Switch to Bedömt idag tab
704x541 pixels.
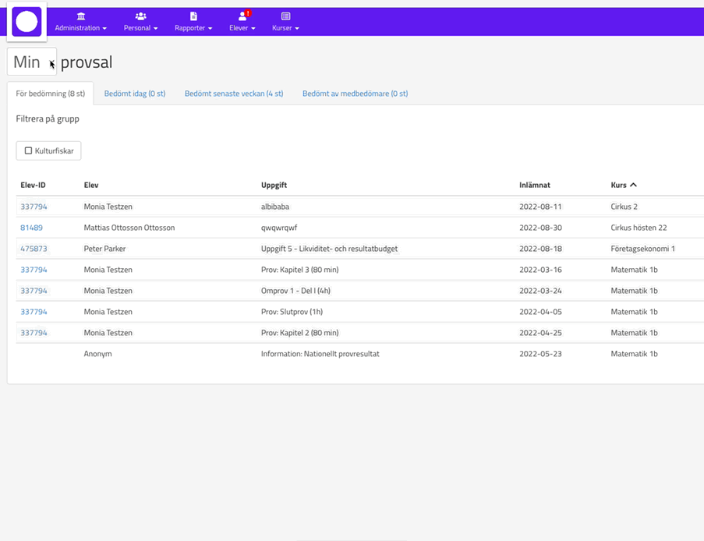point(135,94)
